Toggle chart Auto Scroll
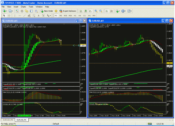175x126 pixels. point(107,11)
